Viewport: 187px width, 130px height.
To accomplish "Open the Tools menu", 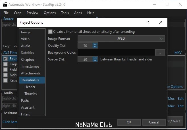I will pos(65,13).
